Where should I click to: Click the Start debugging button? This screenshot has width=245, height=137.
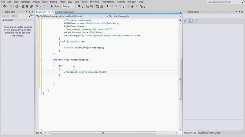point(55,6)
